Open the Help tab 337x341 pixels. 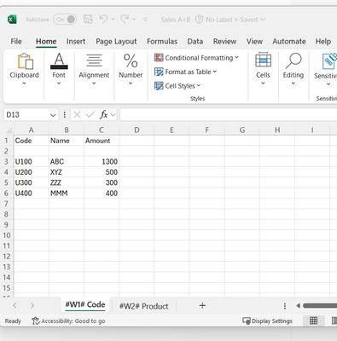click(x=323, y=42)
